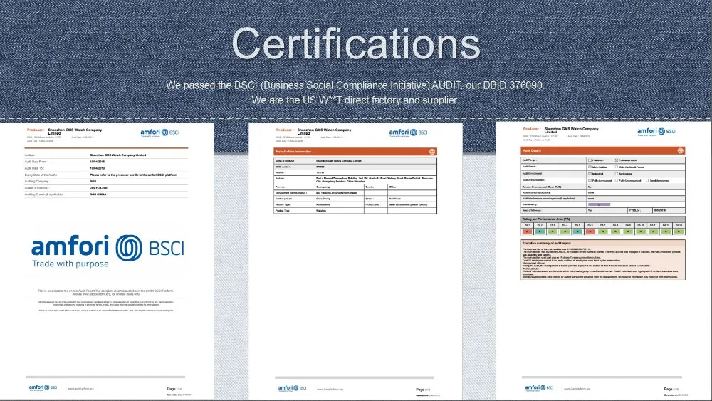
Task: Click the Audit Details header bar
Action: click(x=603, y=150)
